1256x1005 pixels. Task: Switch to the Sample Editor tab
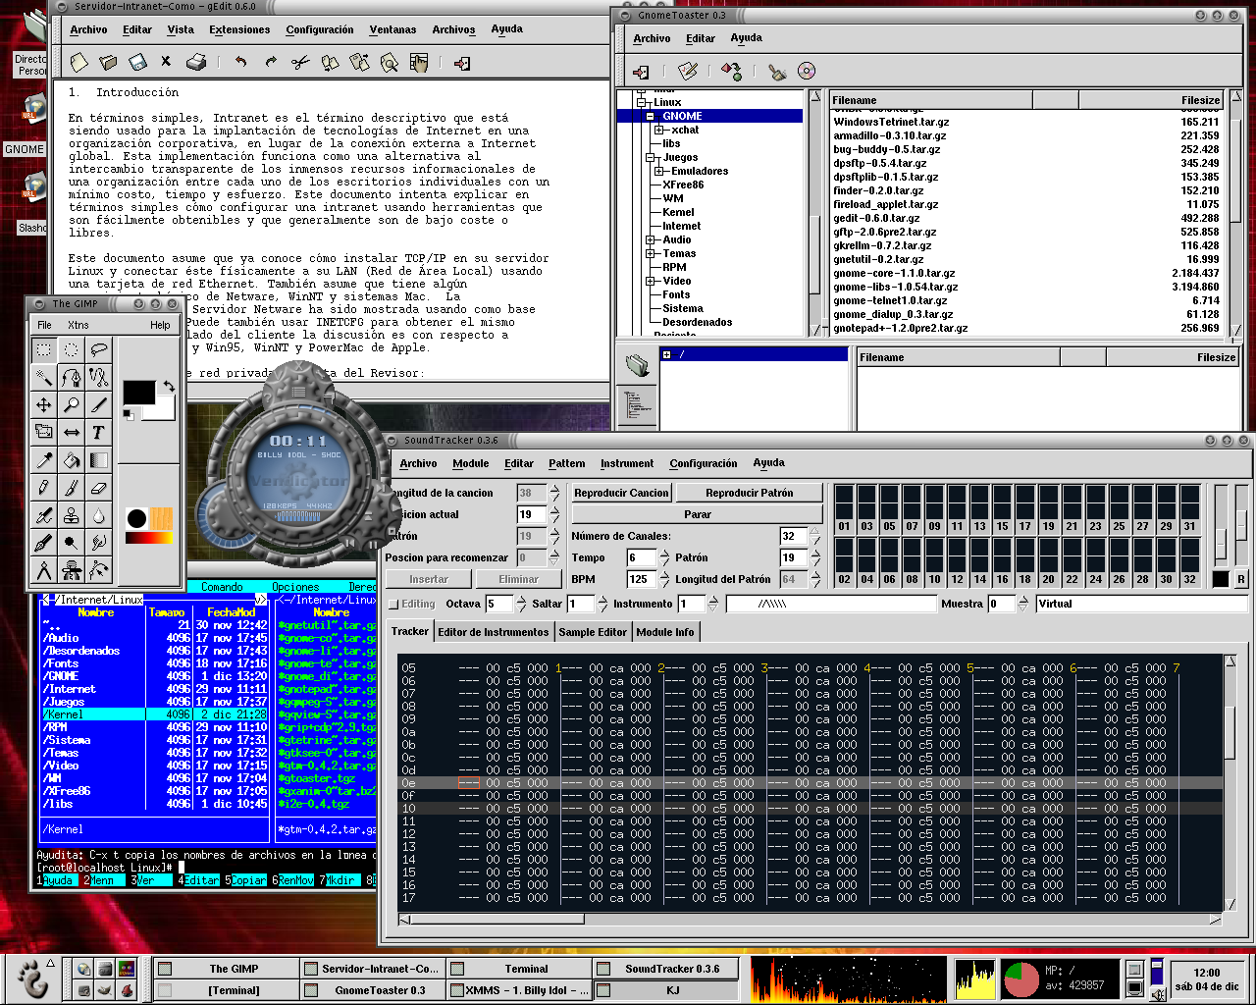[x=593, y=632]
